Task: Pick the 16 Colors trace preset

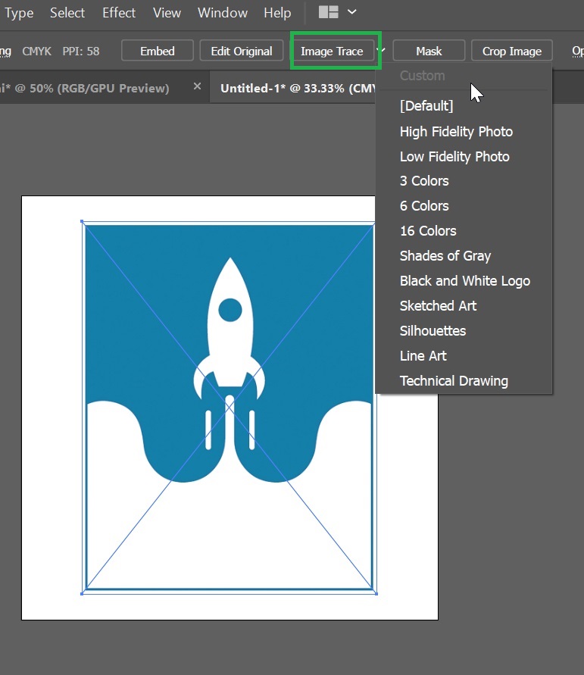Action: tap(428, 231)
